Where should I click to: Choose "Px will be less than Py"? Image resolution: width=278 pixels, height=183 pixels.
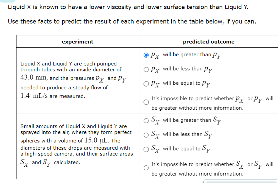146,69
